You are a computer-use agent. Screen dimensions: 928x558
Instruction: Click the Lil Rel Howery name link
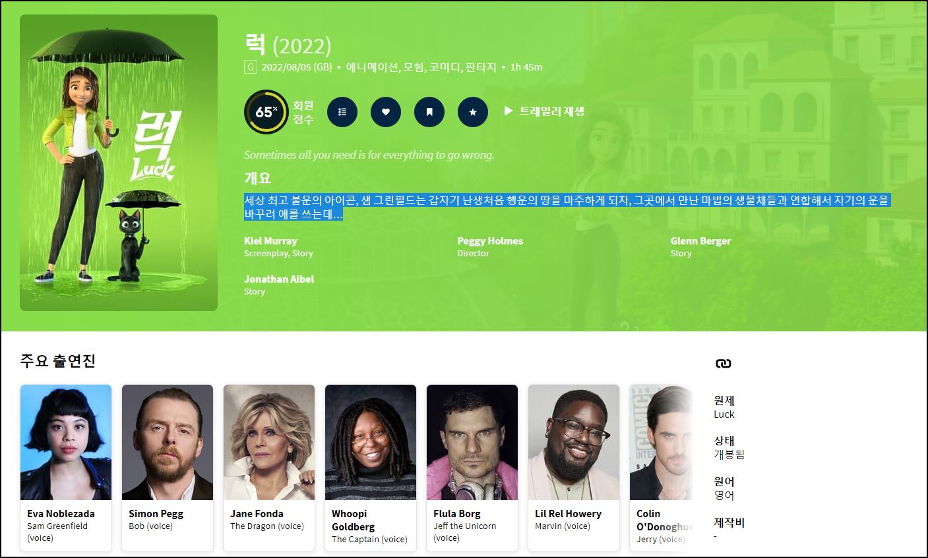(568, 513)
